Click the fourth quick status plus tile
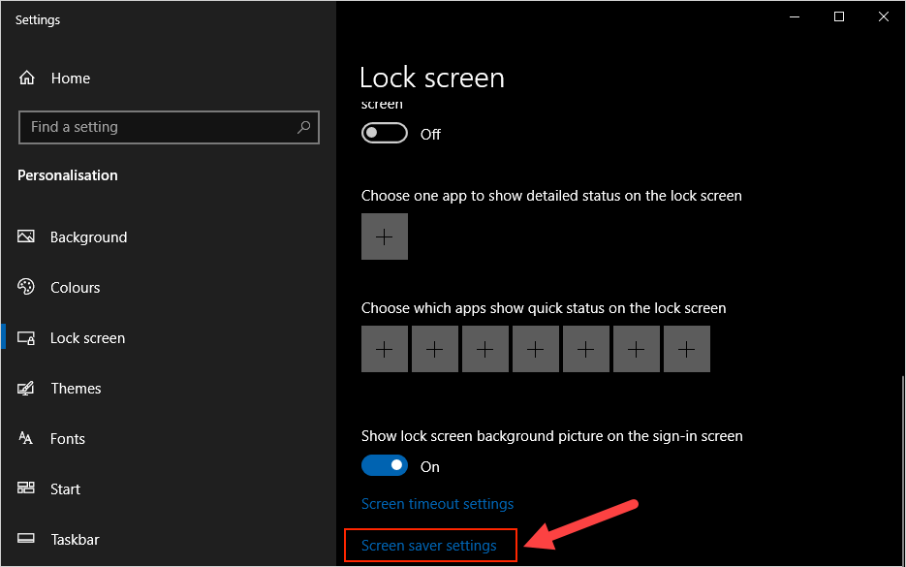 click(536, 349)
